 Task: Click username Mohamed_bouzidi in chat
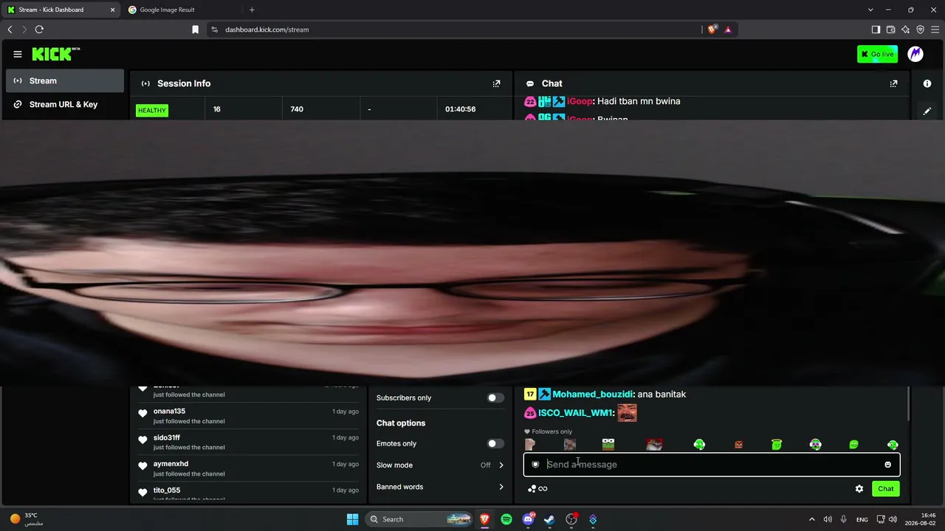point(593,395)
